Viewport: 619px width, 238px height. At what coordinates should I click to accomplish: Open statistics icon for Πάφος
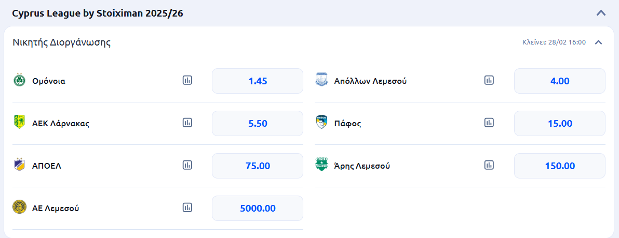pos(489,123)
